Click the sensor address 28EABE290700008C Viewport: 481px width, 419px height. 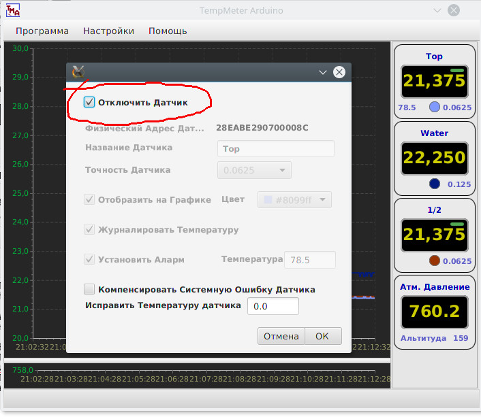[262, 128]
